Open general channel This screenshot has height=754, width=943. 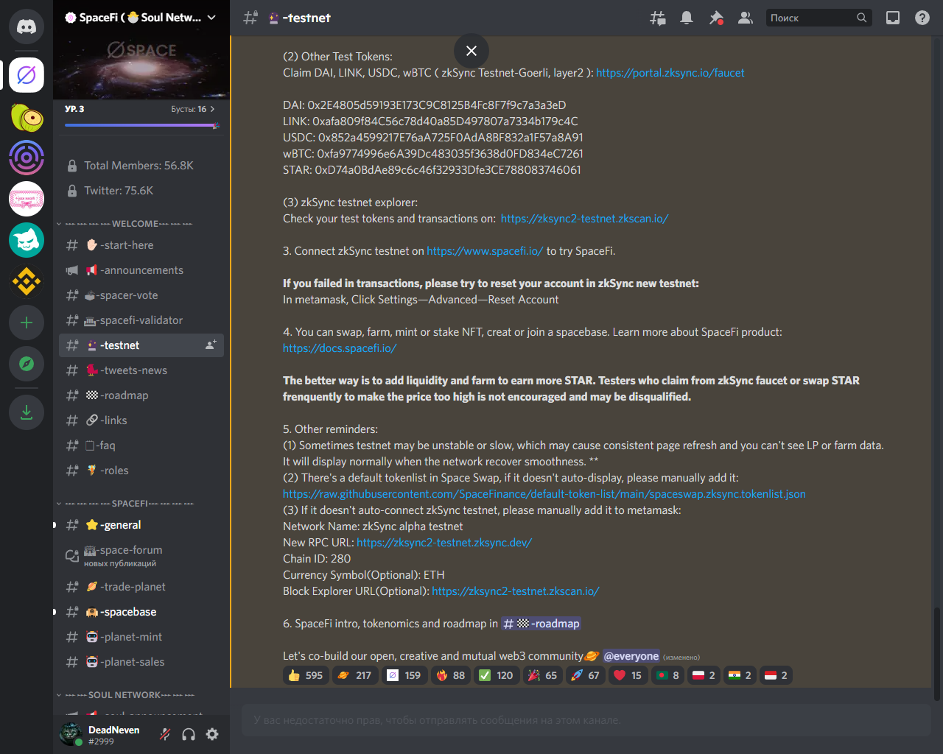(x=141, y=525)
